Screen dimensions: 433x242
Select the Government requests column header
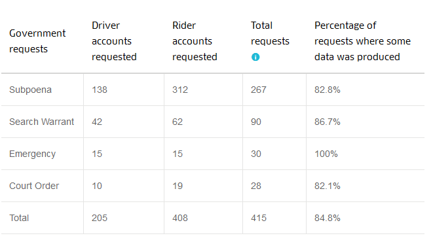[37, 41]
